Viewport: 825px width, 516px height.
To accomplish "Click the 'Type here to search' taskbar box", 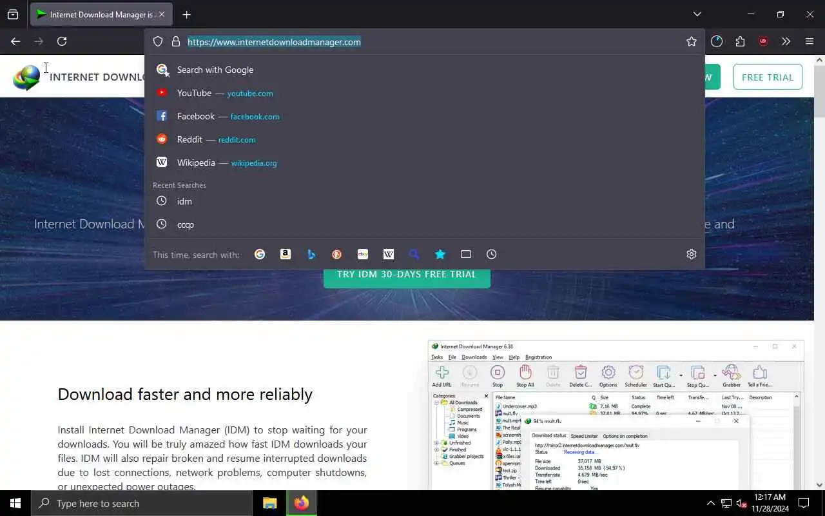I will 142,503.
